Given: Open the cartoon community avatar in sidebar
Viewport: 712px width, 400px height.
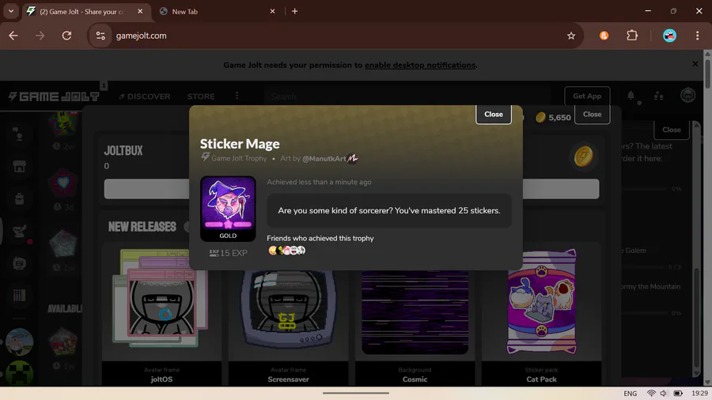Looking at the screenshot, I should point(19,342).
